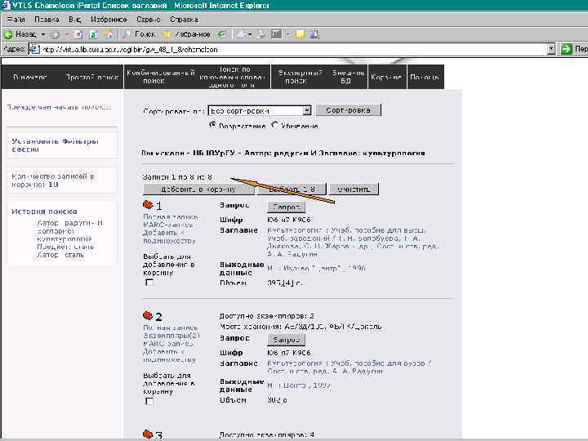Screen dimensions: 588x441
Task: Open Поиск по ключевым словам tab
Action: click(x=233, y=78)
